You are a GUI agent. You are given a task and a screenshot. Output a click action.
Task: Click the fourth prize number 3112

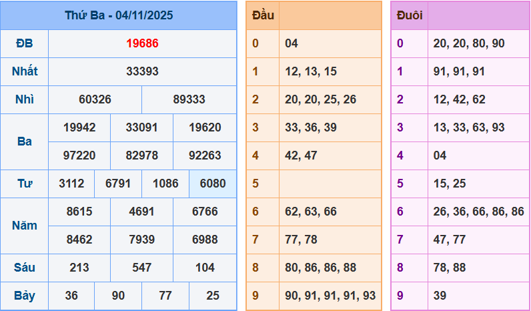pos(71,184)
